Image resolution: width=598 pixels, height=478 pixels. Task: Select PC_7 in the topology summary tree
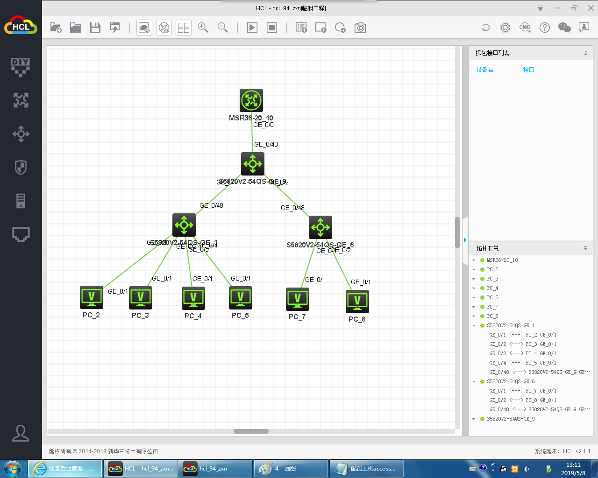click(x=492, y=307)
